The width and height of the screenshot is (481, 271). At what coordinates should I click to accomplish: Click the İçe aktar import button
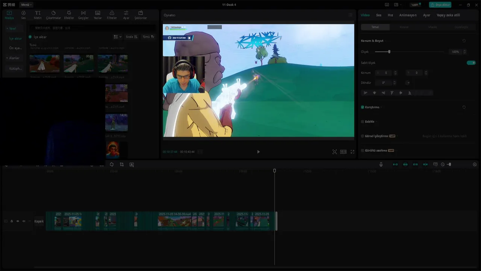[x=38, y=37]
